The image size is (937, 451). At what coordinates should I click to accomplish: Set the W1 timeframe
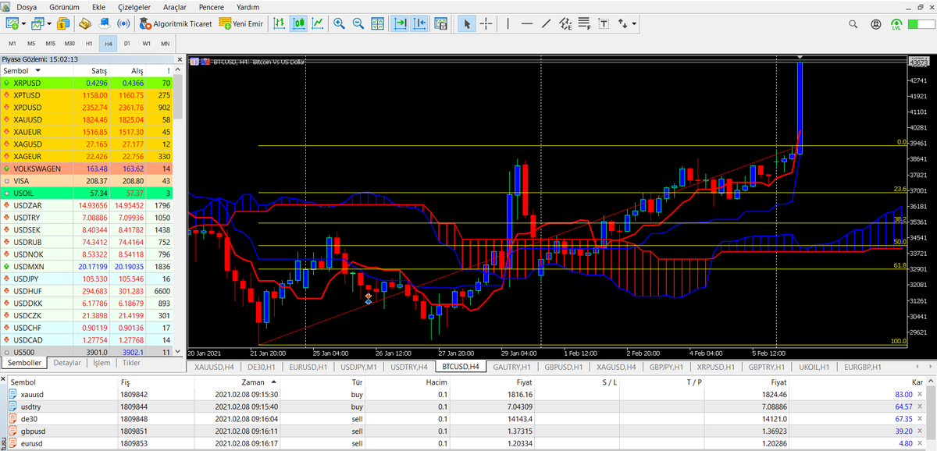pos(146,44)
